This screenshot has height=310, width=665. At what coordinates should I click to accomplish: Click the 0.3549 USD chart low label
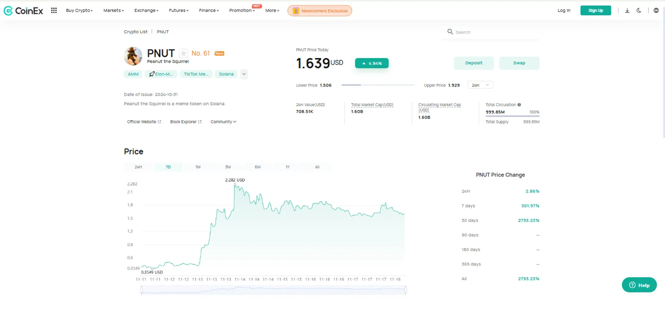click(x=152, y=272)
